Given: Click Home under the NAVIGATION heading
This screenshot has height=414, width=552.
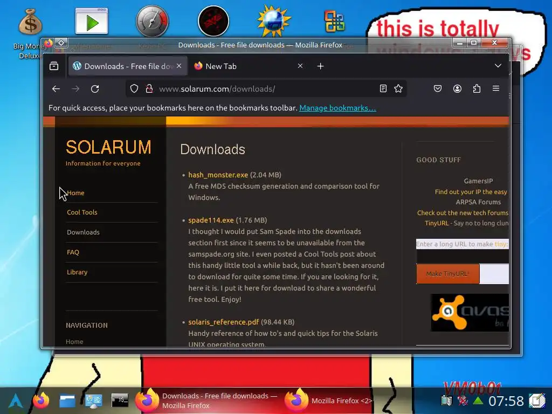Looking at the screenshot, I should click(x=74, y=341).
